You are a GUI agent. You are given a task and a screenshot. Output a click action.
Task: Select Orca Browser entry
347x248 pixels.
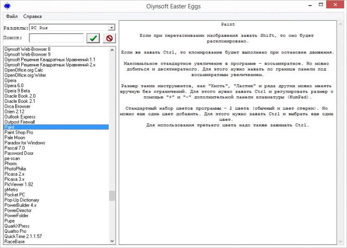click(56, 106)
